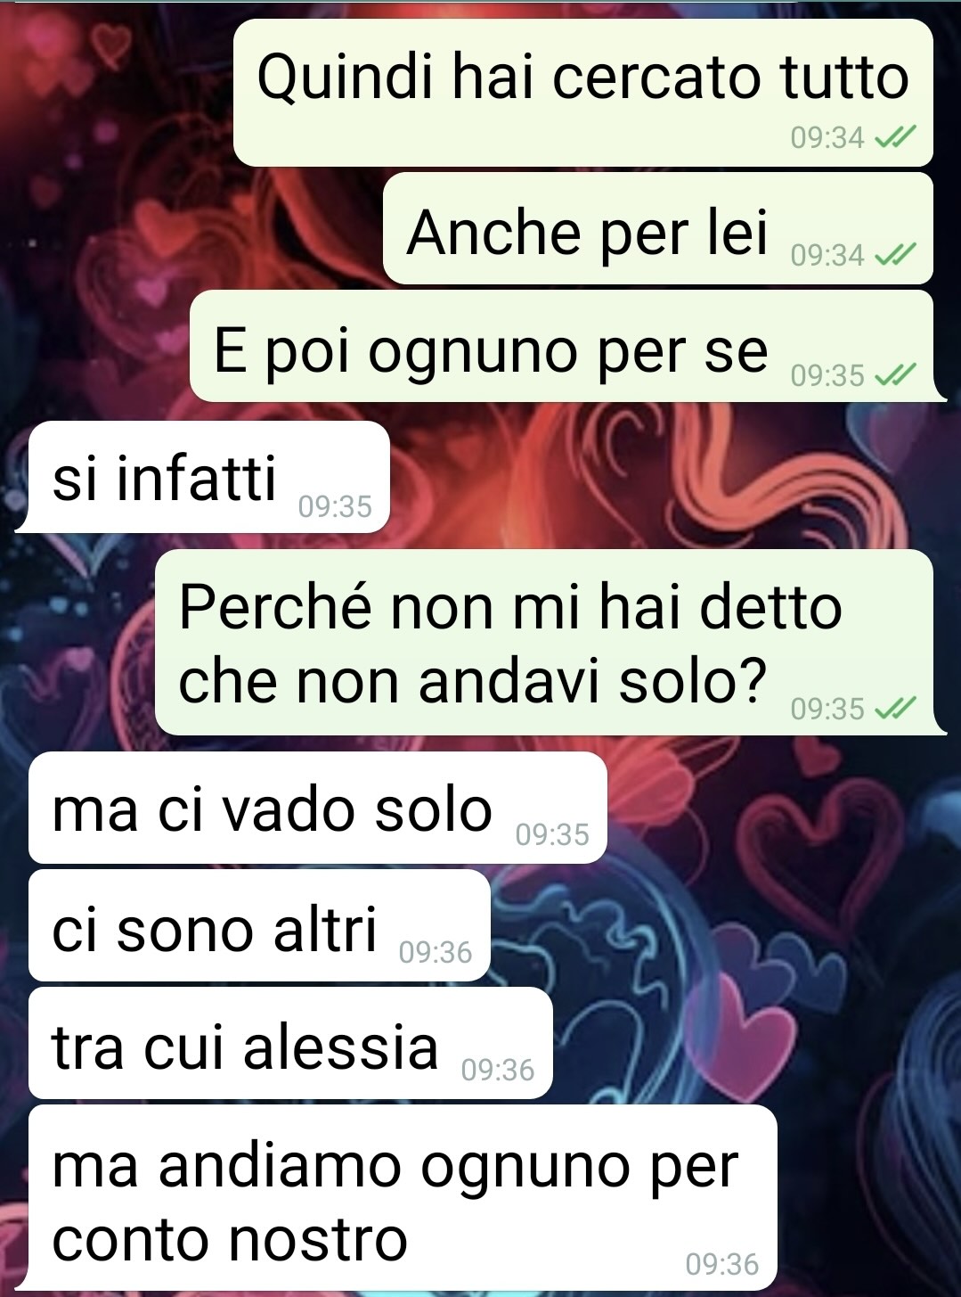Click the 09:35 timestamp next to 'ma ci vado solo'
The image size is (961, 1297).
552,834
